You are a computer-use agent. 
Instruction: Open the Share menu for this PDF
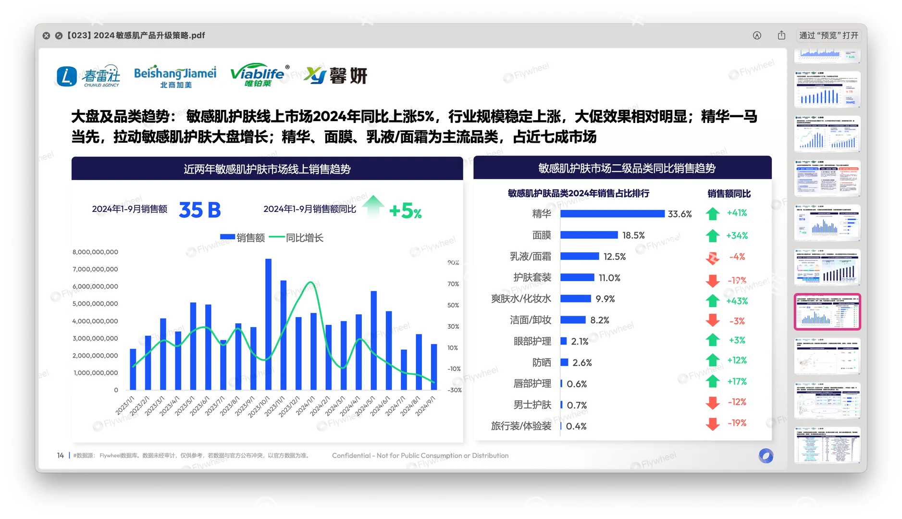click(x=781, y=35)
